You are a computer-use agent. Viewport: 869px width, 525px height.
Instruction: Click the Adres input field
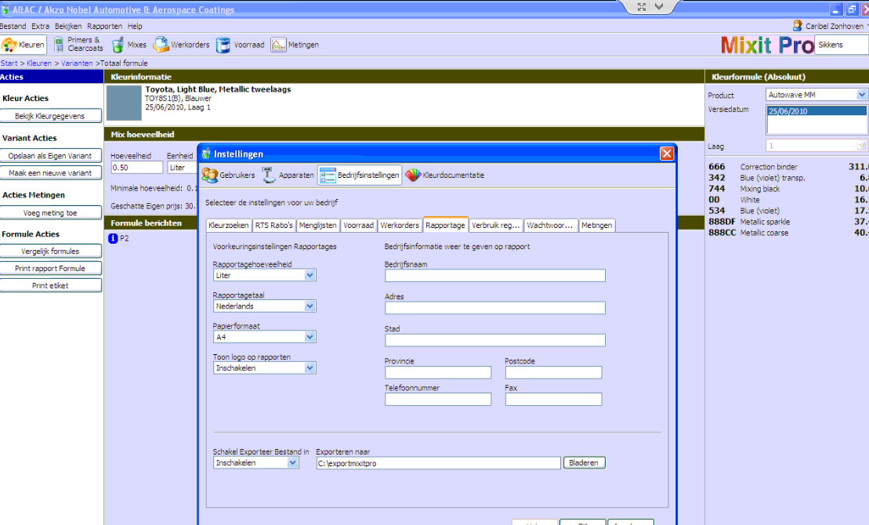click(495, 308)
